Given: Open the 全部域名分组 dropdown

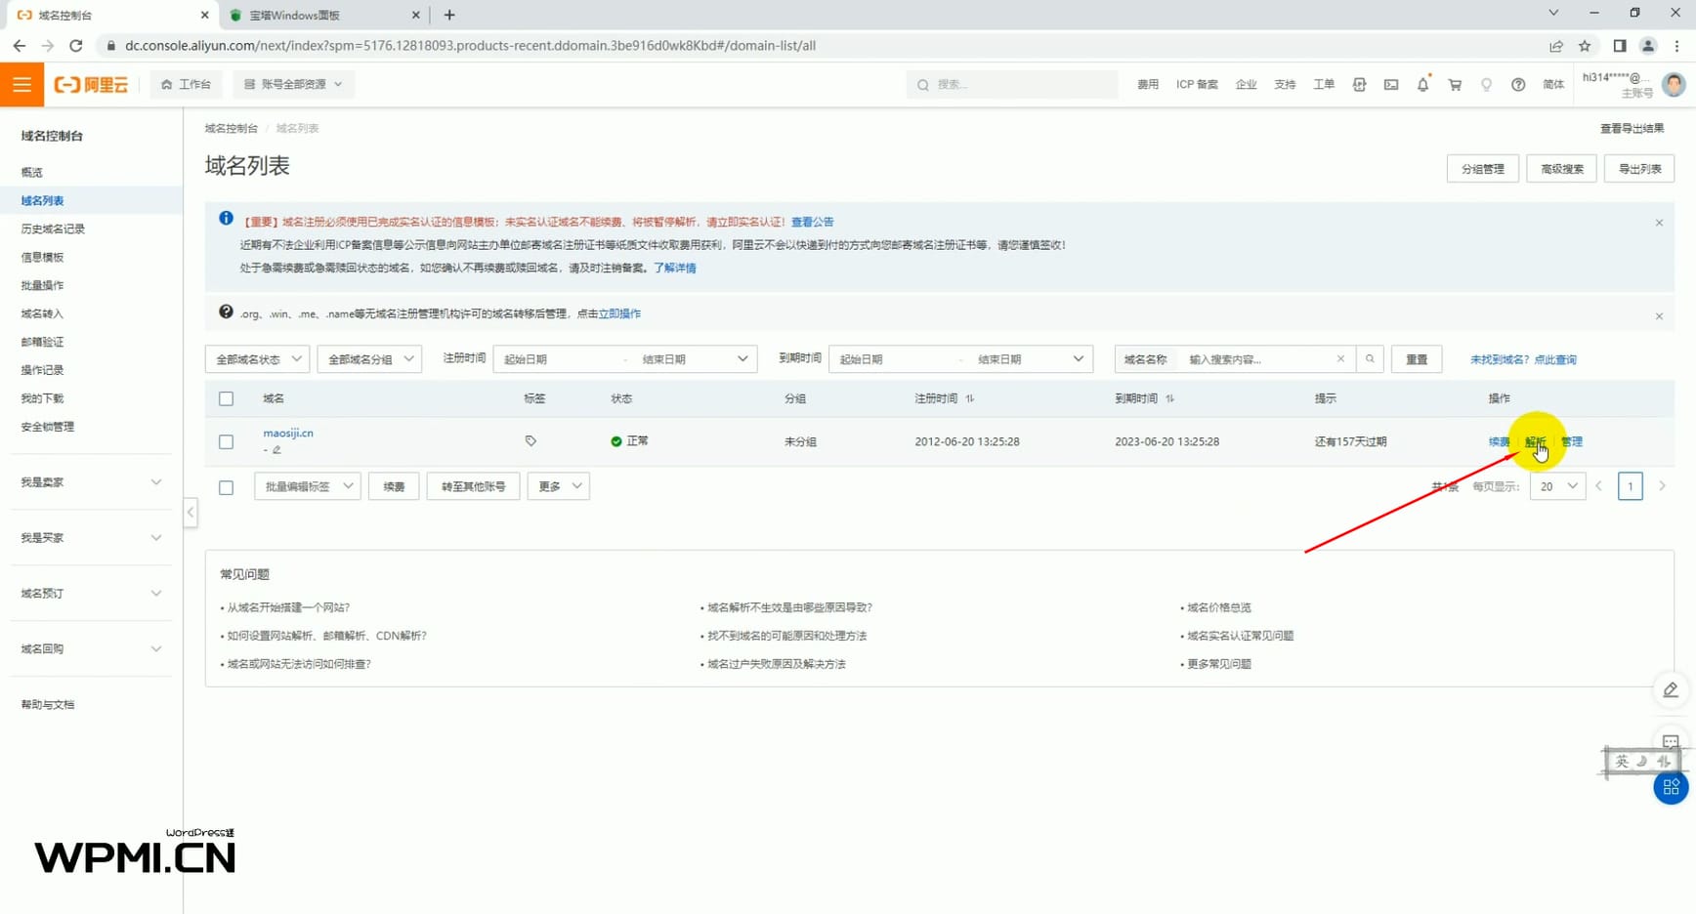Looking at the screenshot, I should pos(369,359).
